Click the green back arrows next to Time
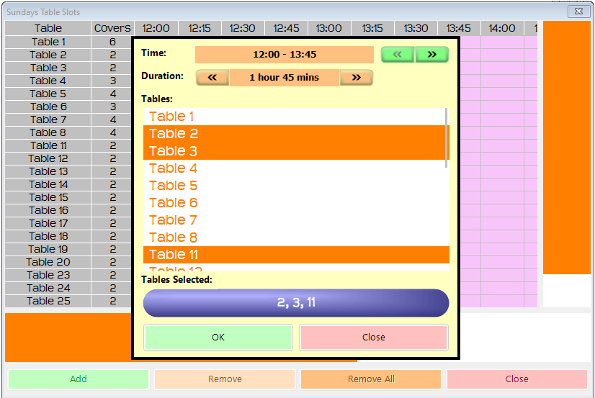Image resolution: width=595 pixels, height=398 pixels. (398, 55)
